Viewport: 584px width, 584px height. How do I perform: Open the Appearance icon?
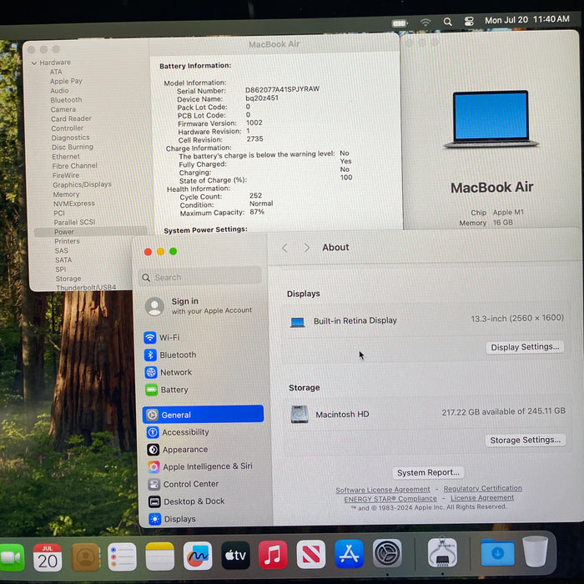[153, 450]
